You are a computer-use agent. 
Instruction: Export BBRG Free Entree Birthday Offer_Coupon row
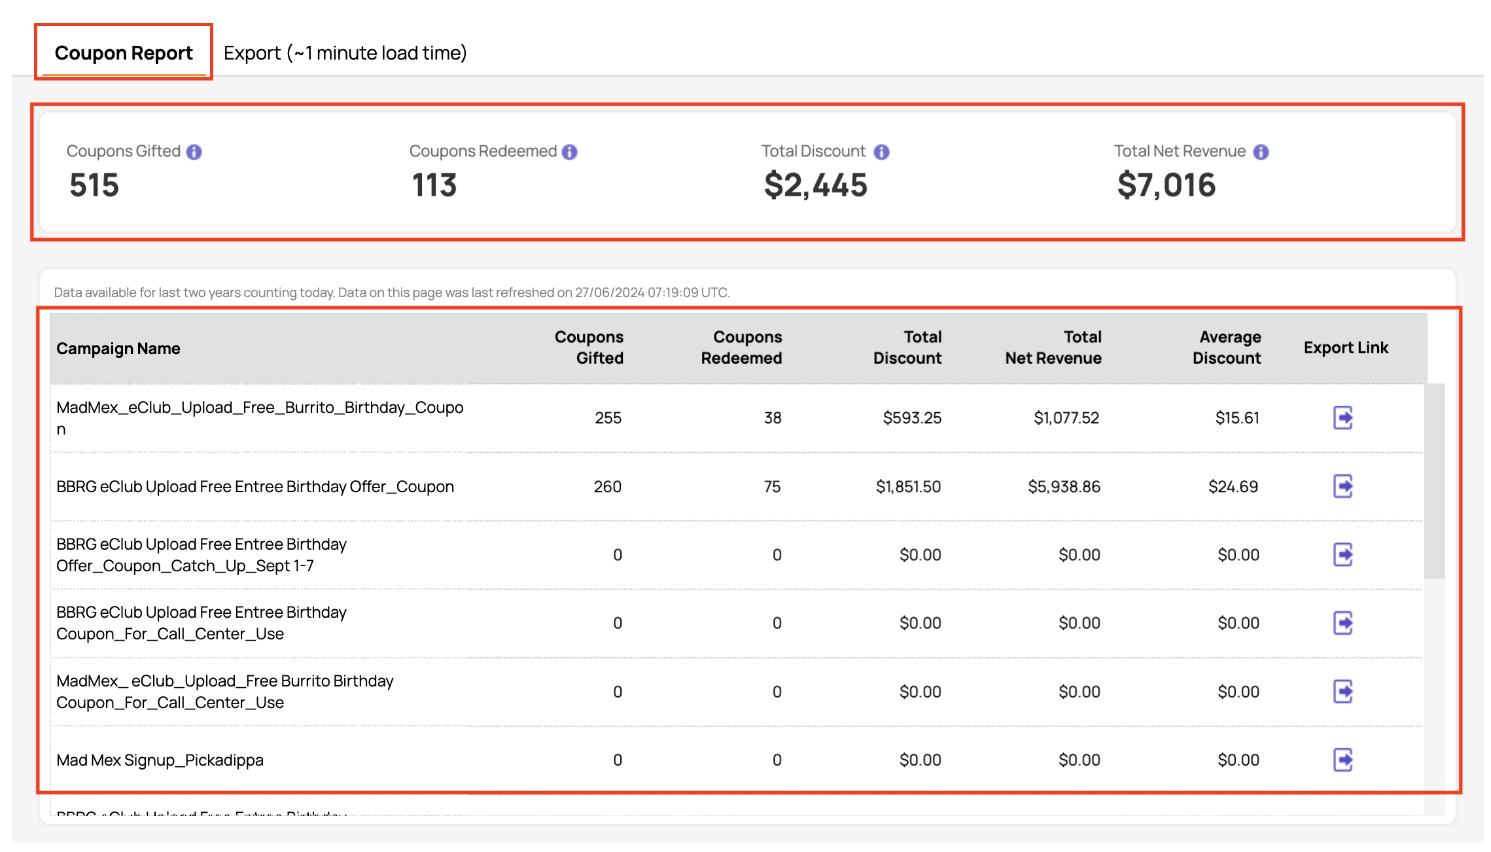click(x=1343, y=486)
